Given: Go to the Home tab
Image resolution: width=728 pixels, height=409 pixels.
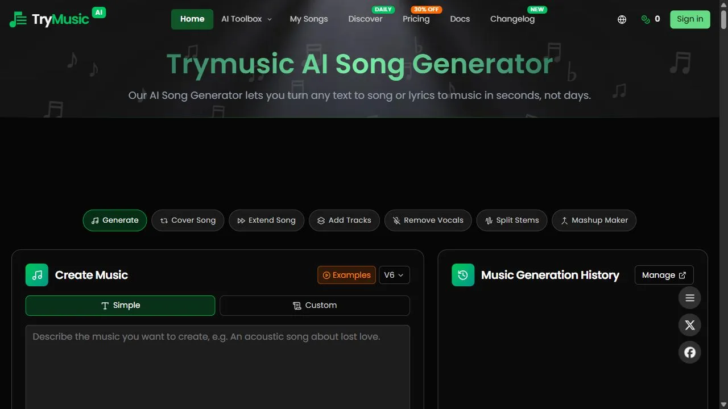Looking at the screenshot, I should point(192,19).
